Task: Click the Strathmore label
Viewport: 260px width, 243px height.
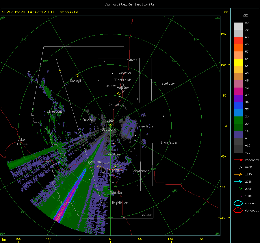Action: pos(140,171)
